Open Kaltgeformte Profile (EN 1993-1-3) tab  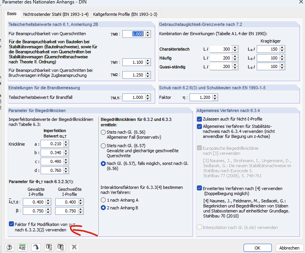[125, 14]
